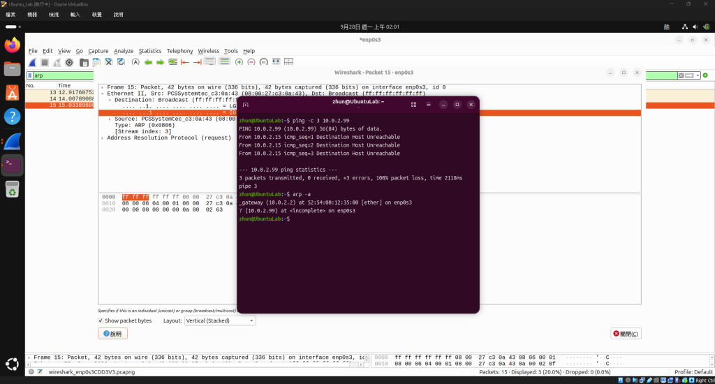Image resolution: width=715 pixels, height=384 pixels.
Task: Save the capture file from the toolbar
Action: click(96, 62)
